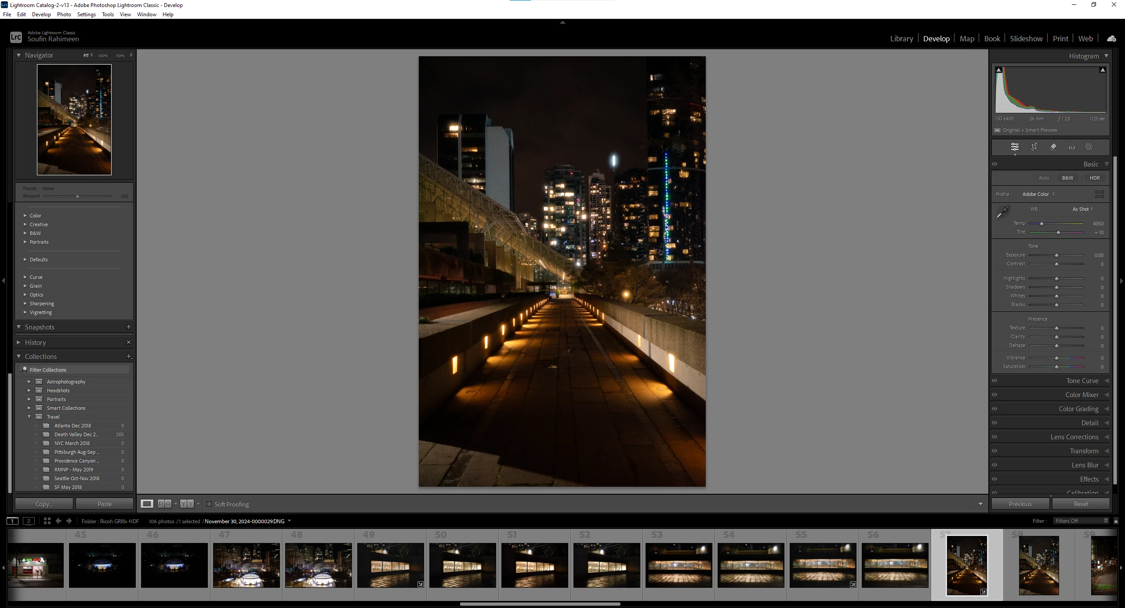Open the Masking tool
Screen dimensions: 1125x608
point(1089,147)
